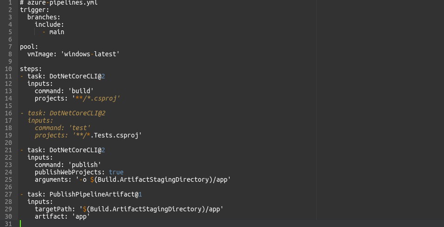
Task: Place cursor on the 'trigger:' keyword
Action: tap(34, 10)
